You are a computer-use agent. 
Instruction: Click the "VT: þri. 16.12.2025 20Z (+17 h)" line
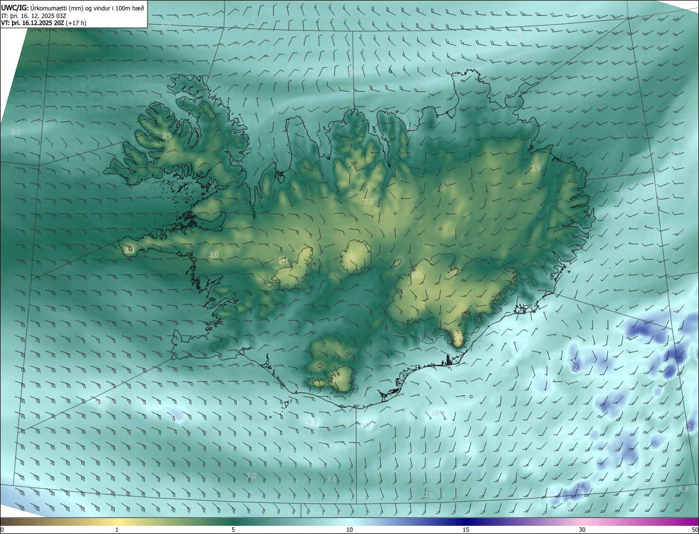44,23
